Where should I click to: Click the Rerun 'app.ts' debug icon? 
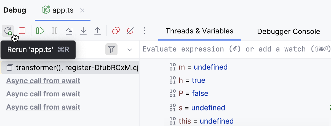(8, 31)
